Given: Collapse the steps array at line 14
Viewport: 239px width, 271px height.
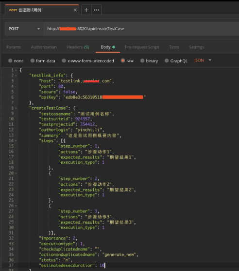Looking at the screenshot, I should 16,141.
